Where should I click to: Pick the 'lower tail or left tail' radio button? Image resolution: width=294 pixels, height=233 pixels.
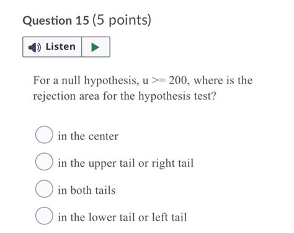click(44, 216)
